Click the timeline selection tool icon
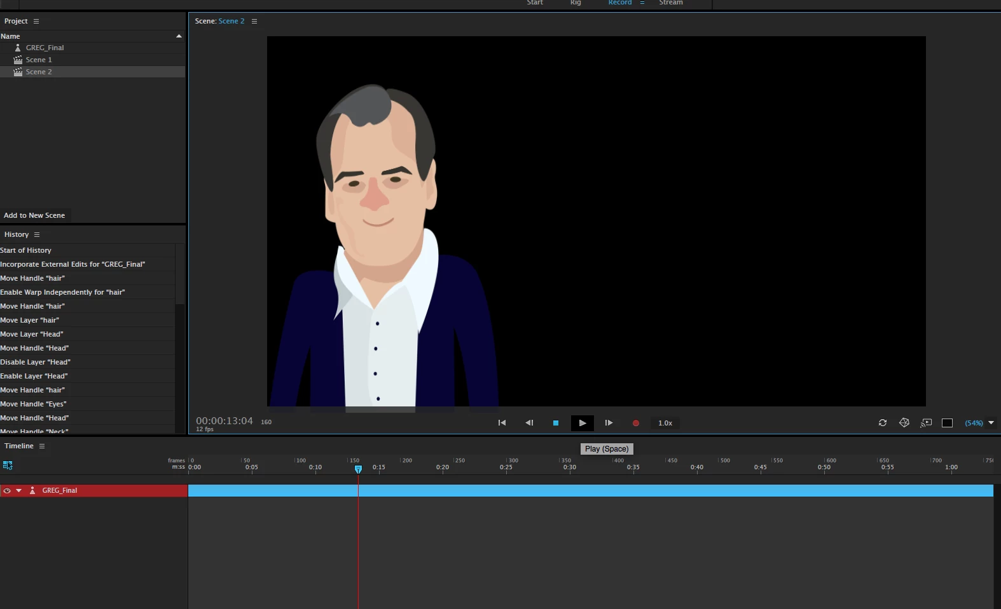The width and height of the screenshot is (1001, 609). click(8, 465)
